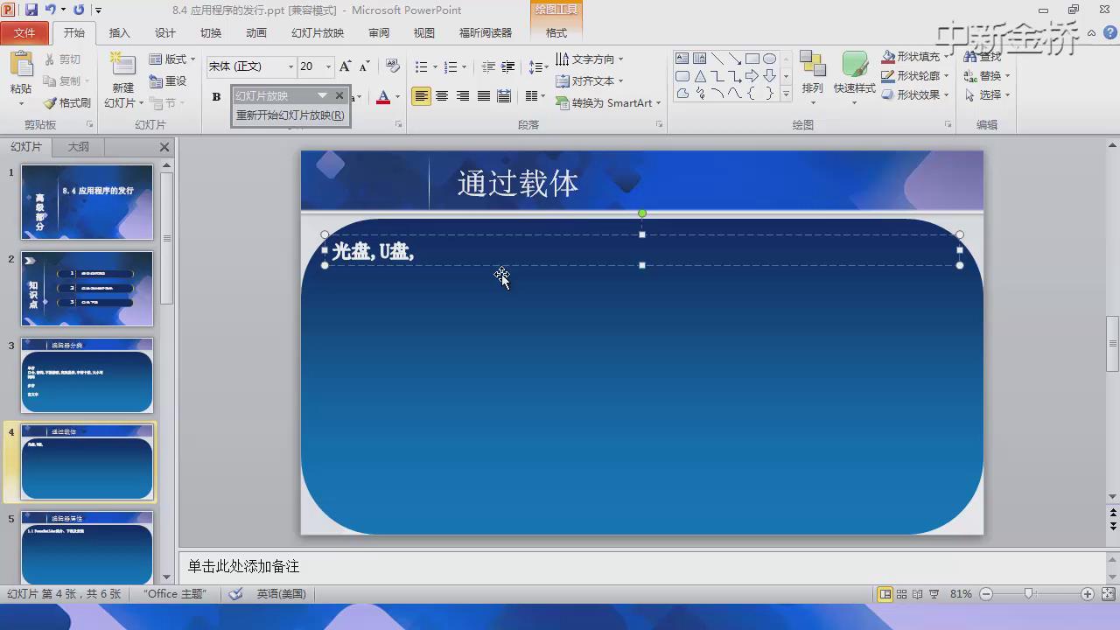Switch to the Animations (动画) tab
Viewport: 1120px width, 630px height.
[256, 33]
